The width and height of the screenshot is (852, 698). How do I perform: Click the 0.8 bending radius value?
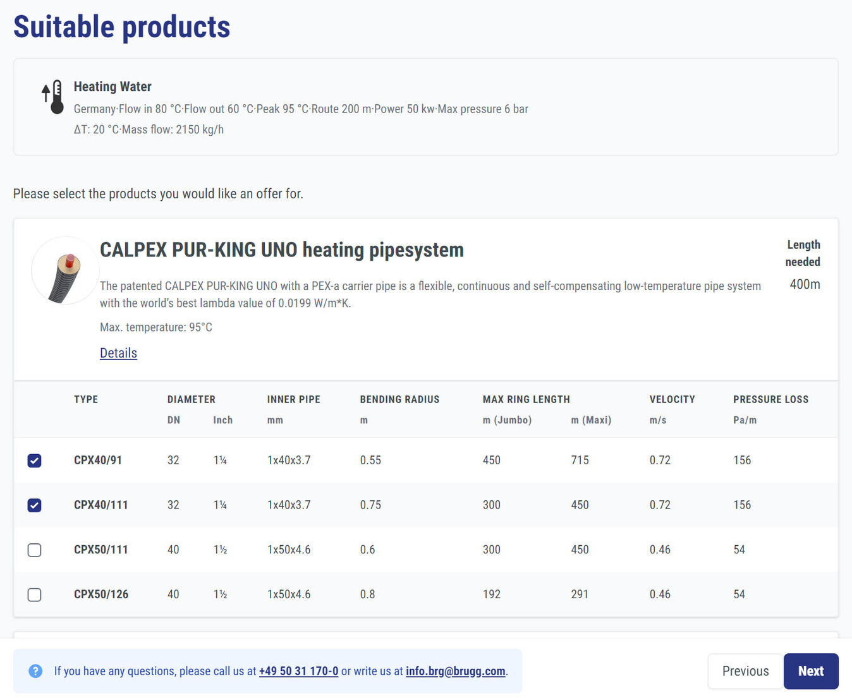click(x=368, y=594)
